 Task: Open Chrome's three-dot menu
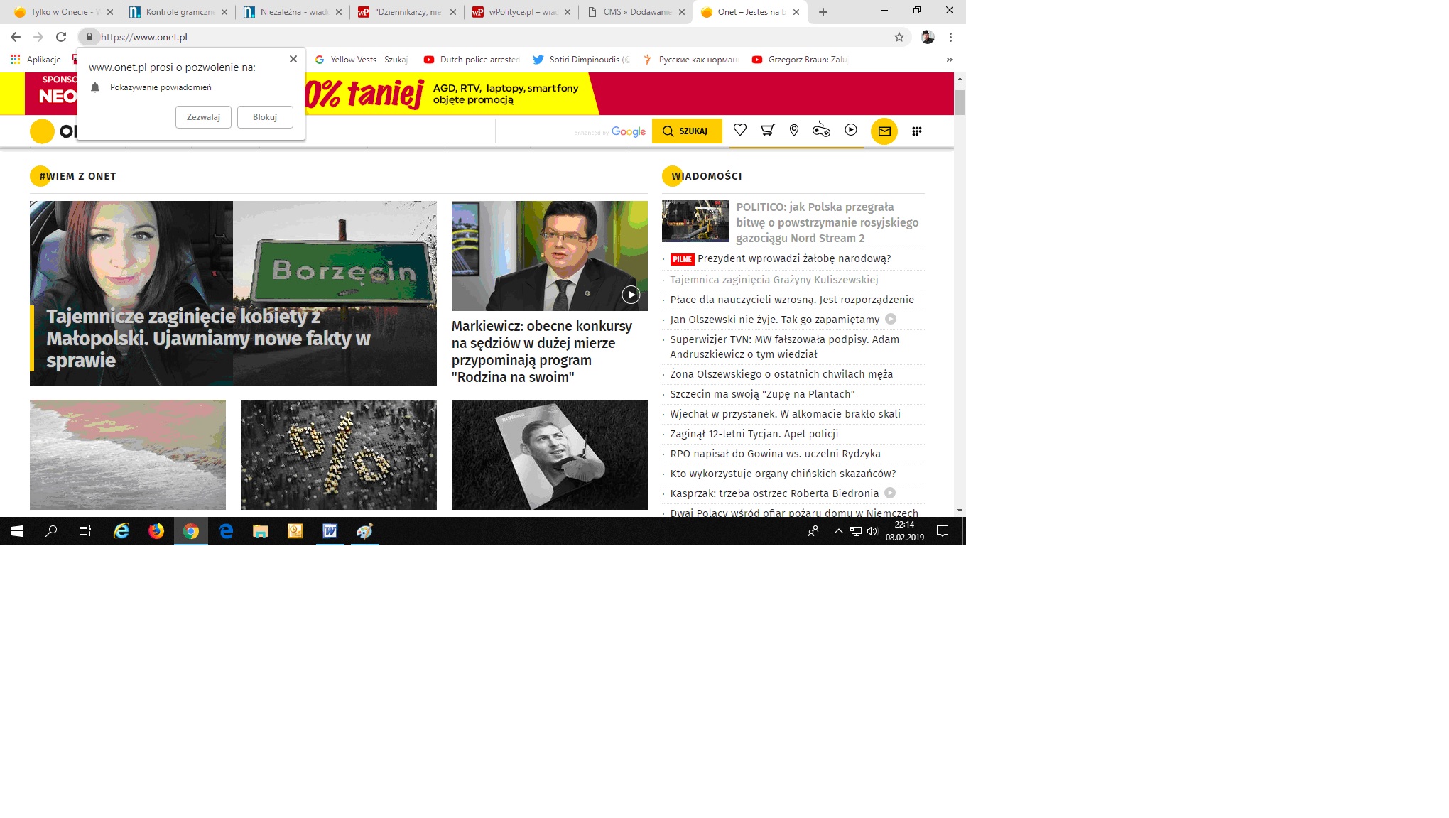950,37
